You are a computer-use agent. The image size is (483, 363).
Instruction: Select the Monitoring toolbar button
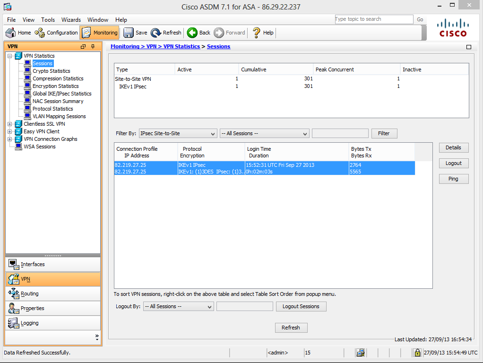click(100, 33)
